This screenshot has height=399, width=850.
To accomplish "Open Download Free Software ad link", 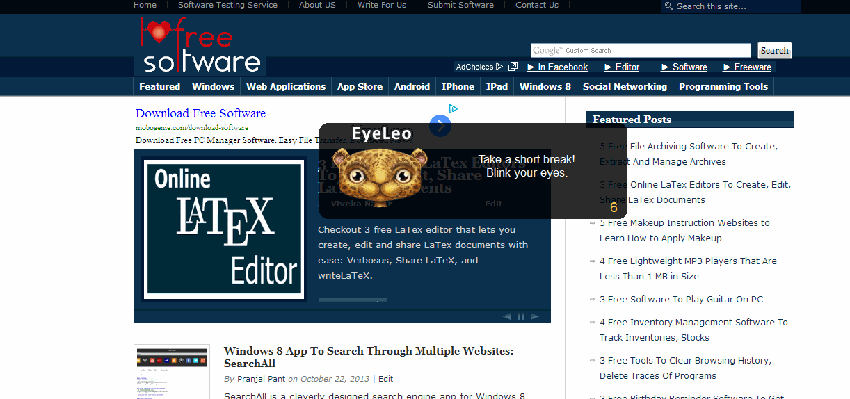I will (200, 113).
